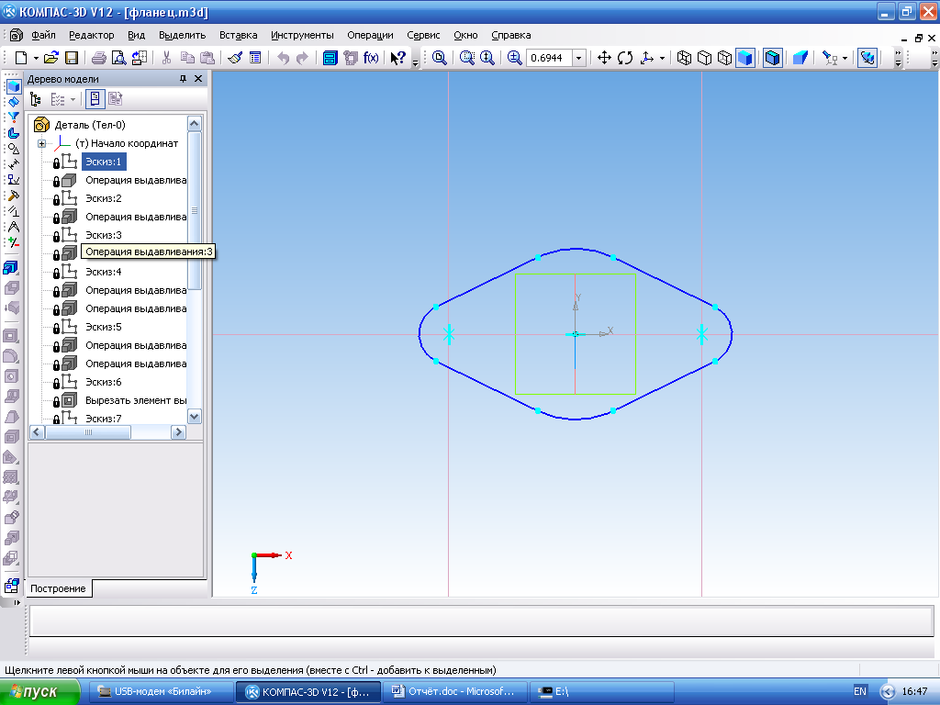Toggle Shaded display mode blue cube
Viewport: 940px width, 705px height.
point(745,58)
